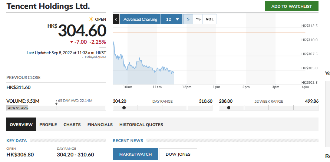Open Advanced Charting
330x162 pixels.
141,19
